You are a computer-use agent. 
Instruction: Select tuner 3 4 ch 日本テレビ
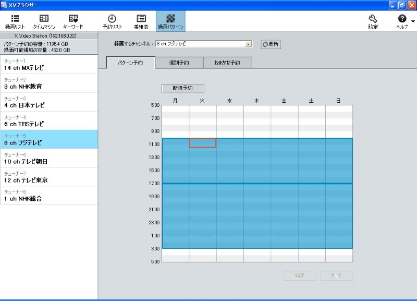pyautogui.click(x=49, y=102)
